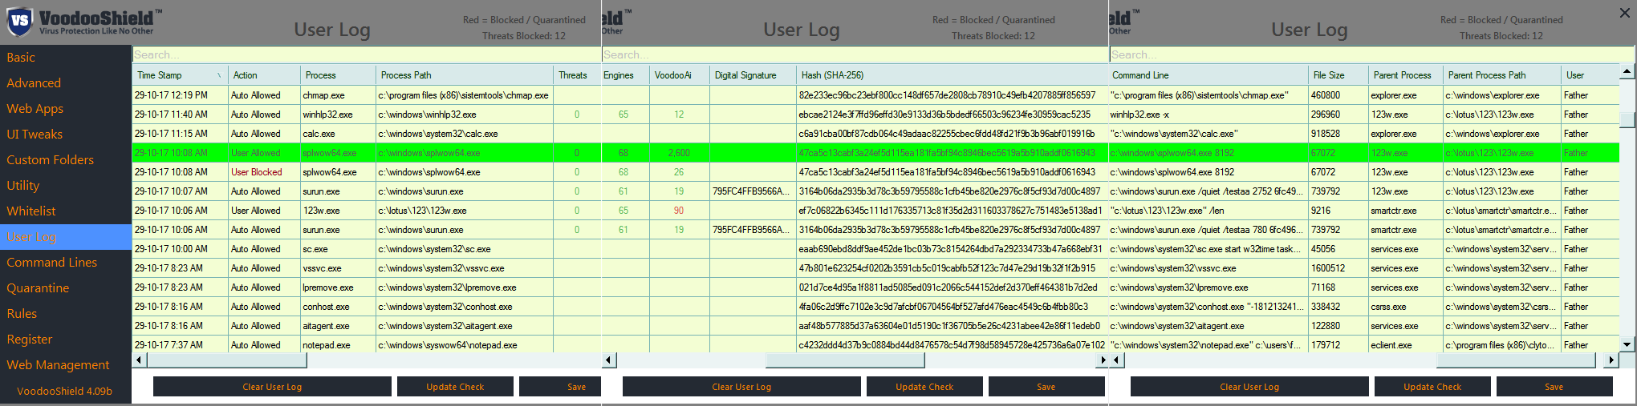The height and width of the screenshot is (406, 1637).
Task: Click right arrow of Hash panel horizontal scrollbar
Action: pos(1103,360)
